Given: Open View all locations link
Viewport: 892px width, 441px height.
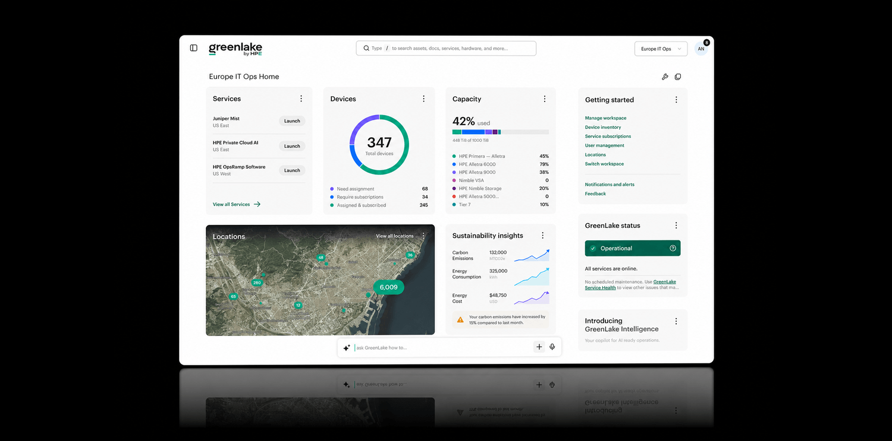Looking at the screenshot, I should [x=395, y=236].
